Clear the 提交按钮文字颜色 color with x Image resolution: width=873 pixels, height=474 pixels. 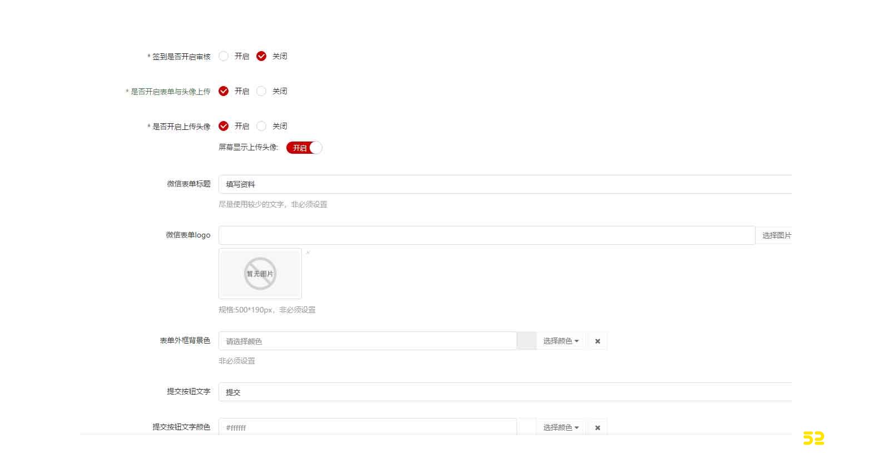click(598, 427)
